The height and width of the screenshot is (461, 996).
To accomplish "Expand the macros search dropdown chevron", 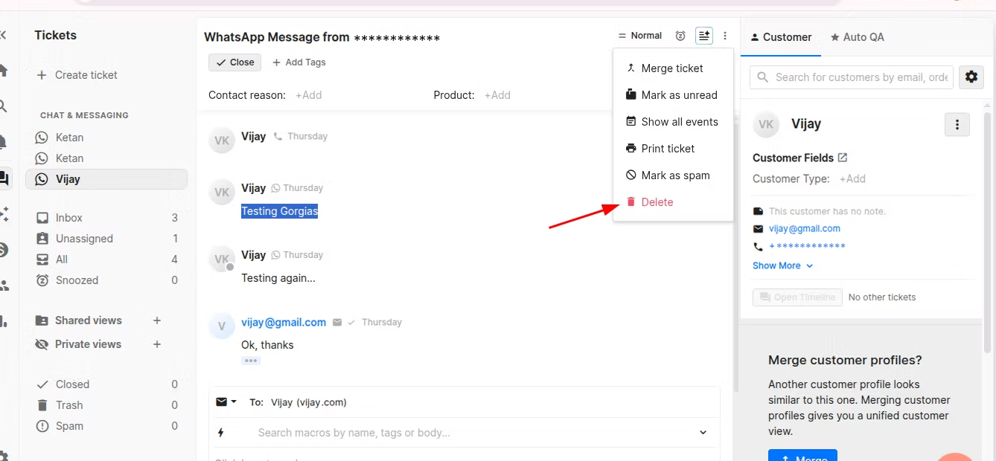I will pyautogui.click(x=703, y=433).
